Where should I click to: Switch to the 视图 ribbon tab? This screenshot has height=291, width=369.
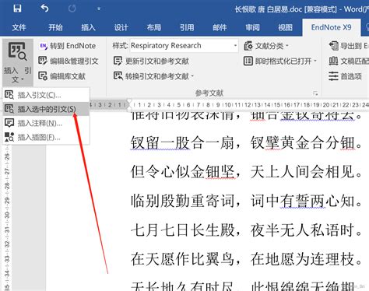[x=286, y=27]
